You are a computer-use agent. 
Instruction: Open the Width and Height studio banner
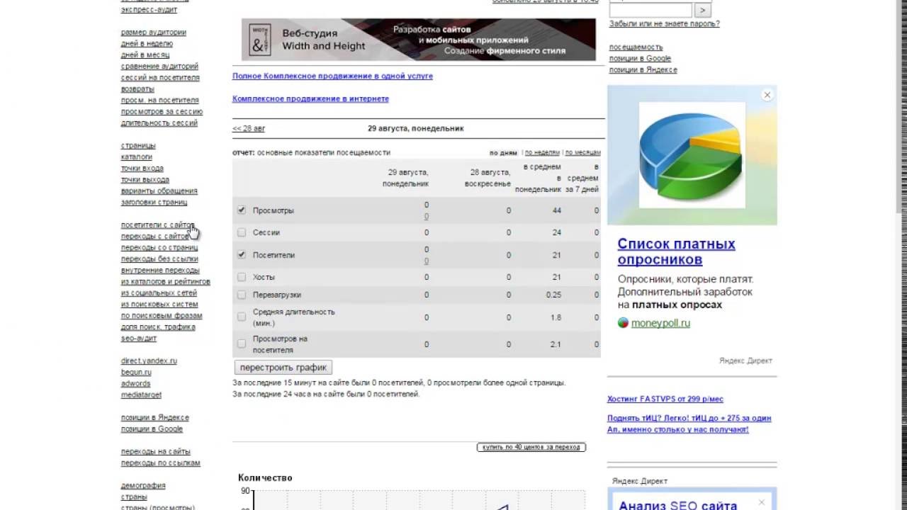[x=419, y=40]
